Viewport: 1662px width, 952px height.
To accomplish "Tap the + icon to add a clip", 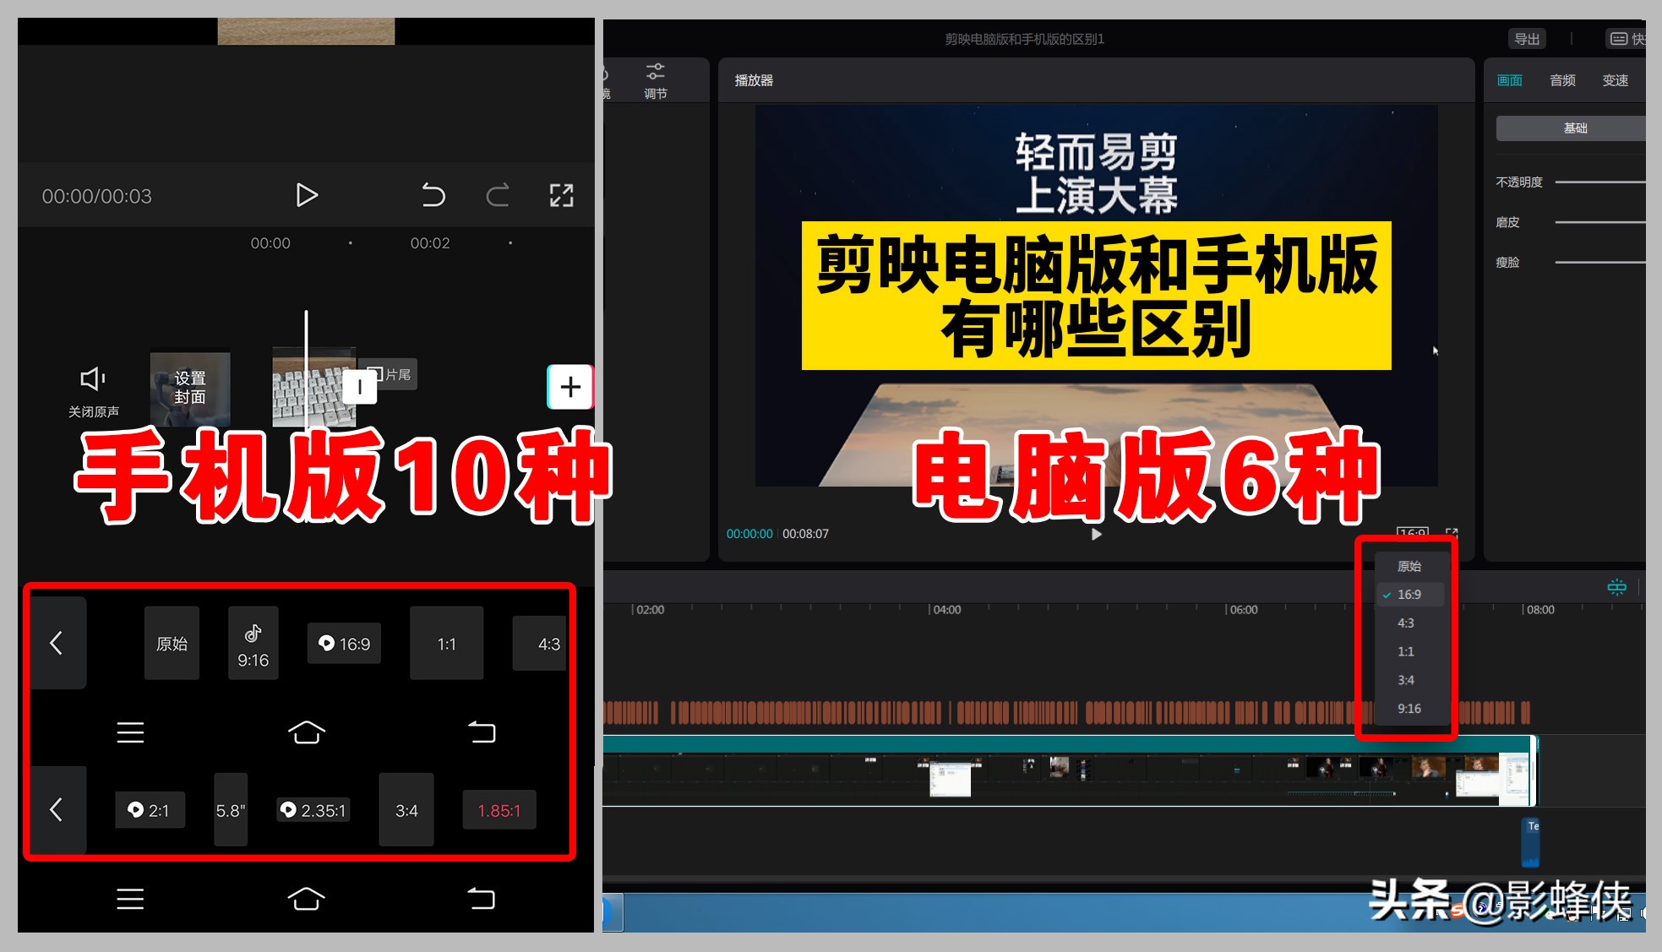I will click(x=571, y=387).
